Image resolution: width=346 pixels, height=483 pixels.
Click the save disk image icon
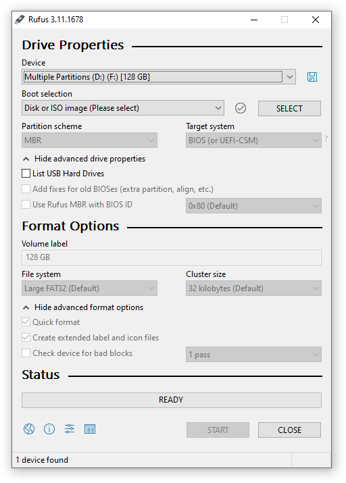pos(312,77)
